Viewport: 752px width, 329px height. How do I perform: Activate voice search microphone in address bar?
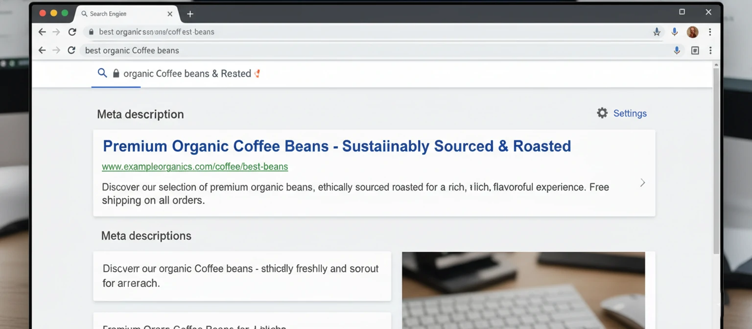click(x=674, y=32)
